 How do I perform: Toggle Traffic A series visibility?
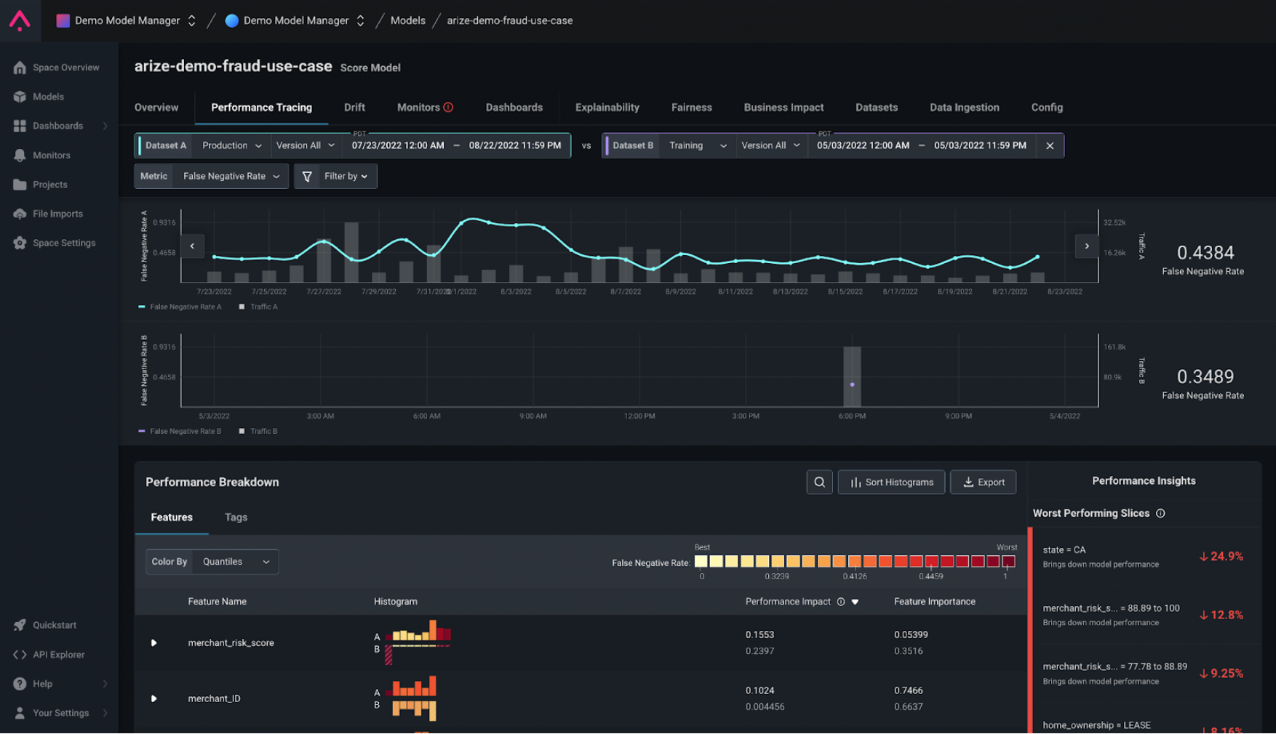[x=259, y=307]
